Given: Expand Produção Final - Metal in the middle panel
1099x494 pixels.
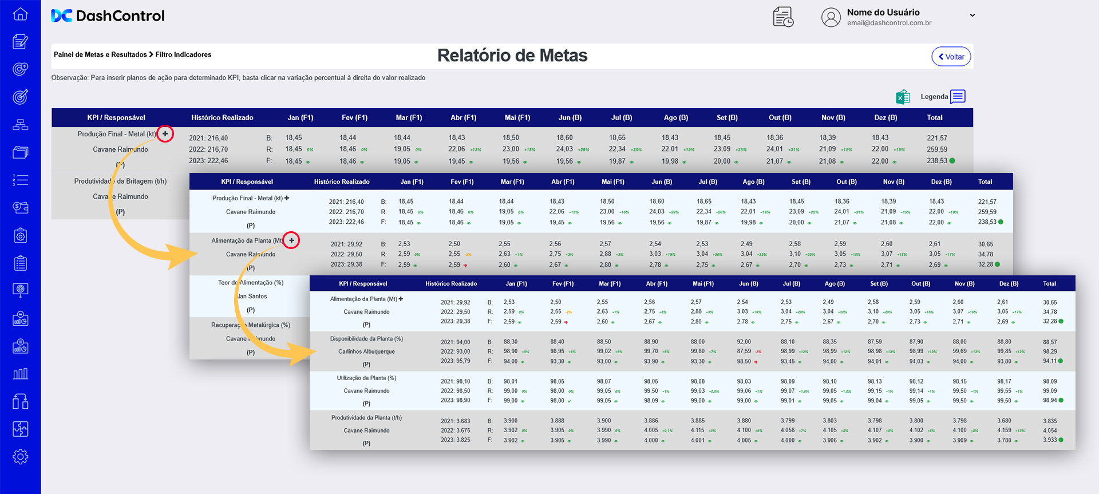Looking at the screenshot, I should (287, 198).
